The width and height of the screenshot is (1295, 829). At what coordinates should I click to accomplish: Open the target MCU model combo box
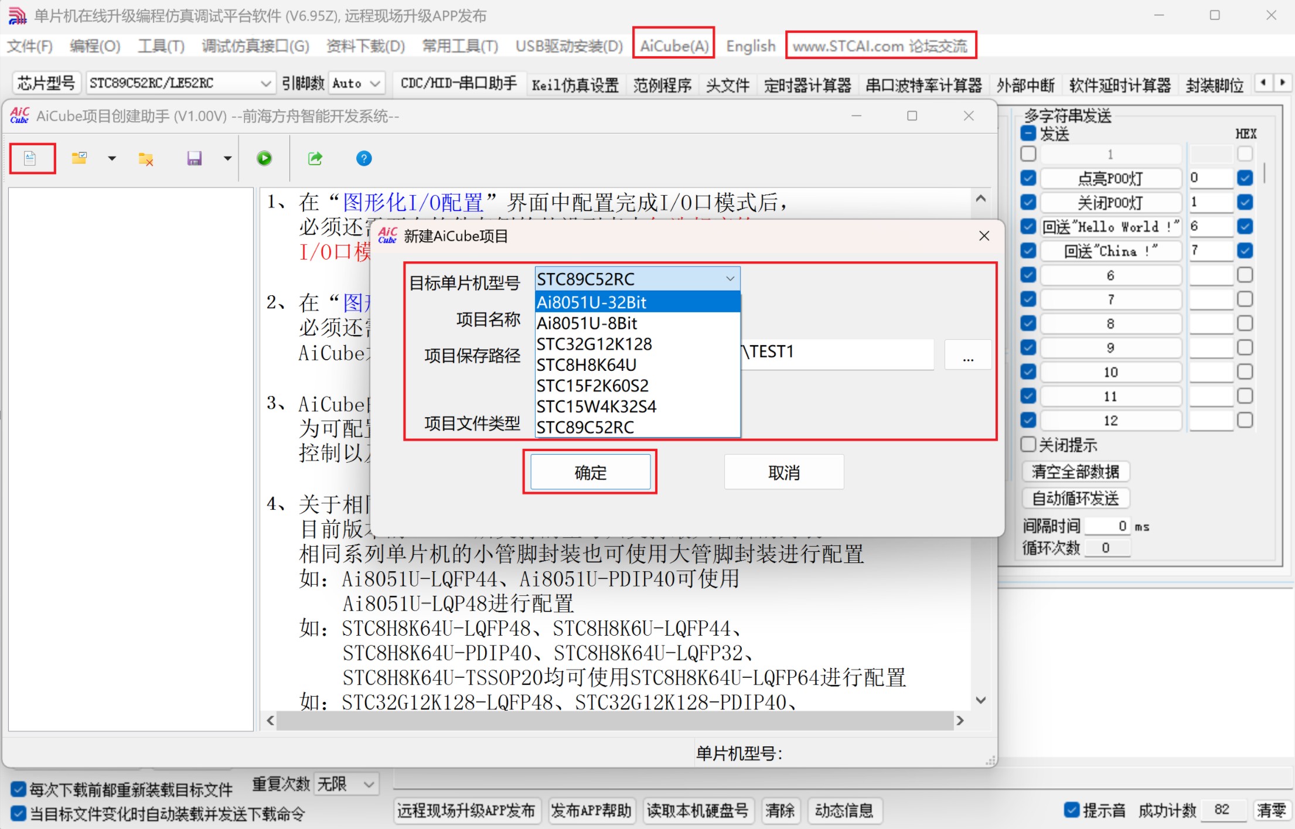point(638,279)
